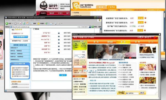Toggle the 顶部BANNER广告 status button
Viewport: 166px width, 100px height.
tap(140, 30)
